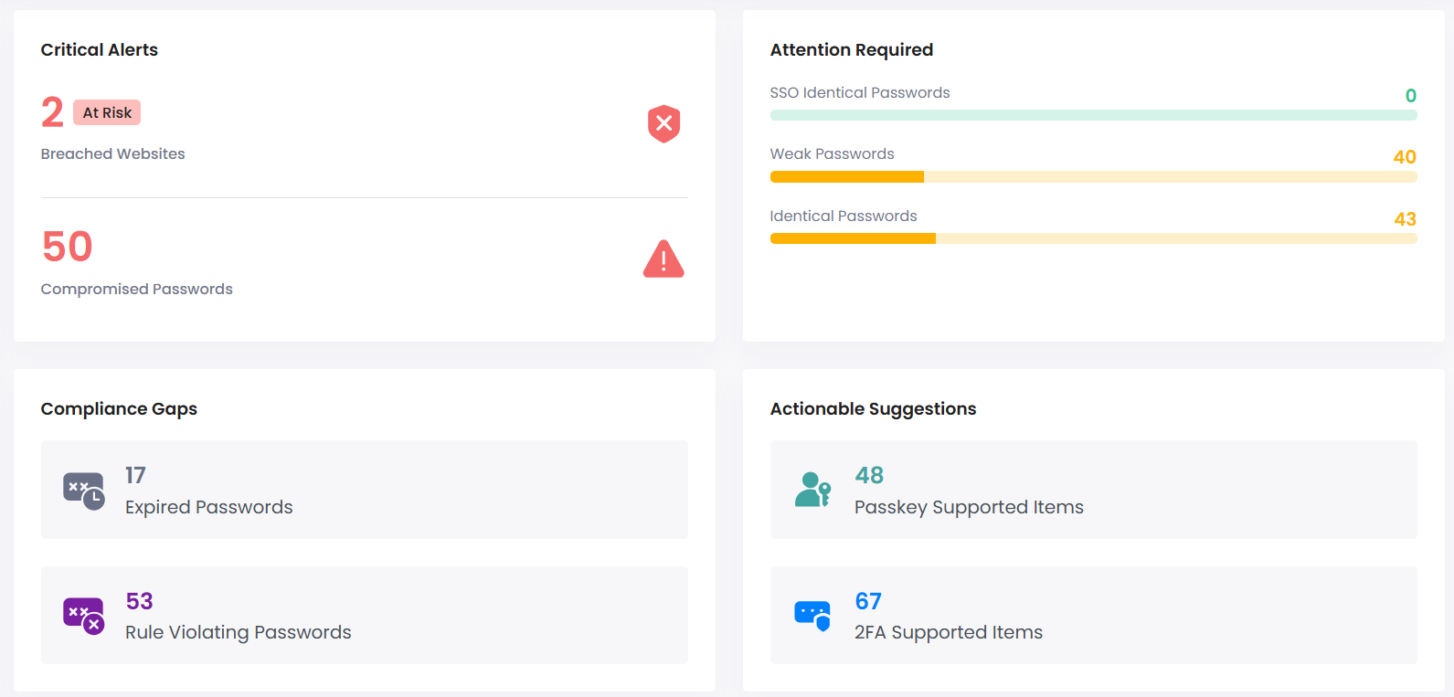
Task: Click the At Risk badge
Action: pyautogui.click(x=106, y=112)
